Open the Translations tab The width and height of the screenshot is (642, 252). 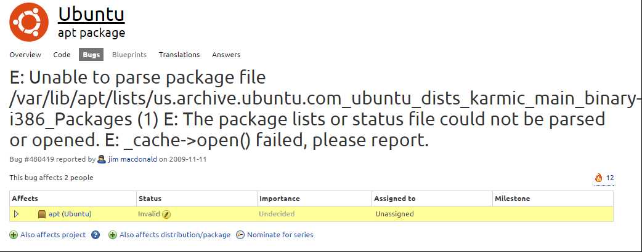[179, 55]
